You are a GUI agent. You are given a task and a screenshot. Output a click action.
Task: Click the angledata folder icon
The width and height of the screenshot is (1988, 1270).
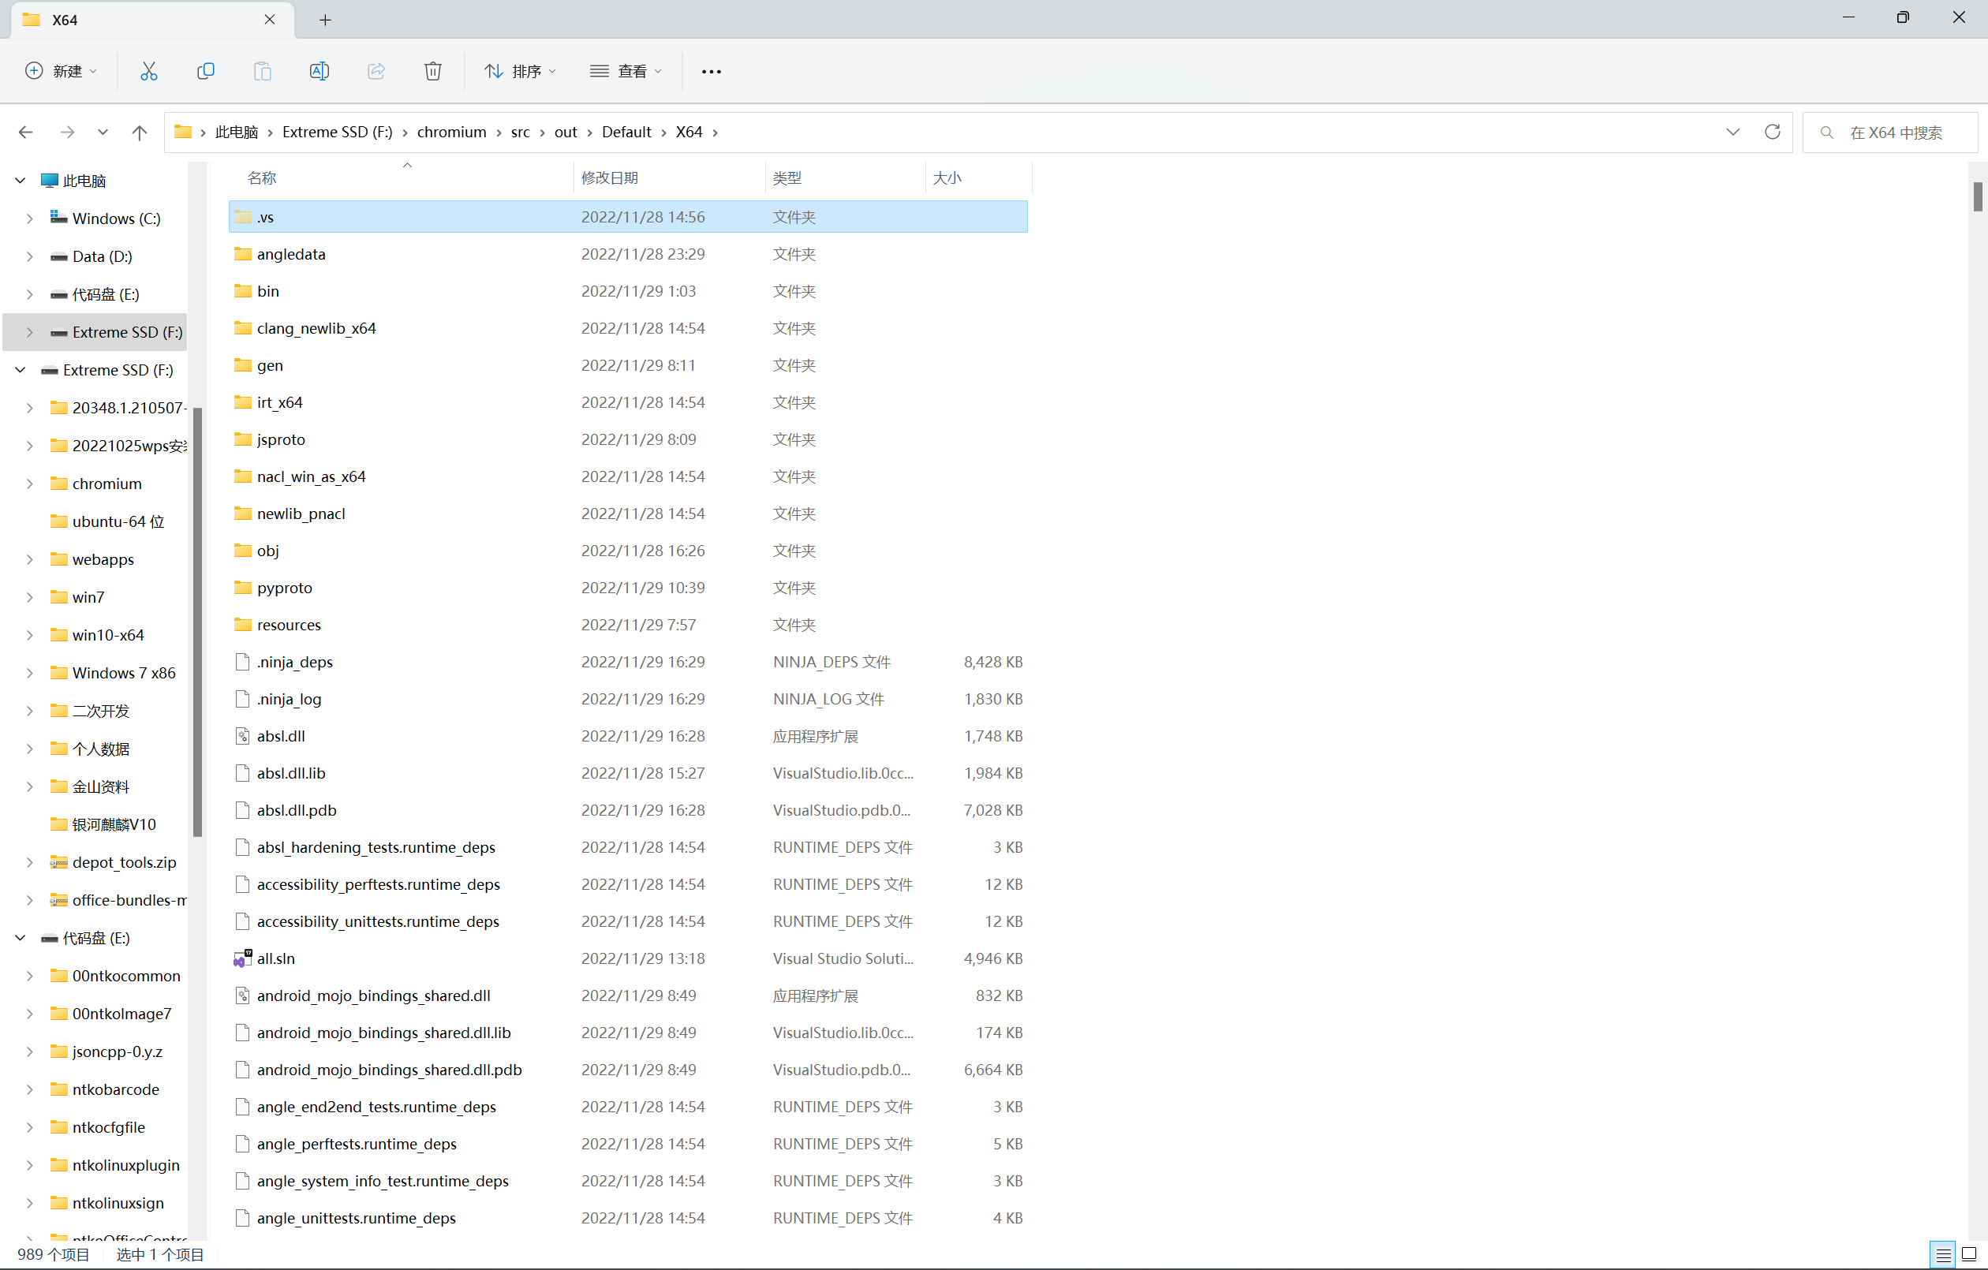242,253
